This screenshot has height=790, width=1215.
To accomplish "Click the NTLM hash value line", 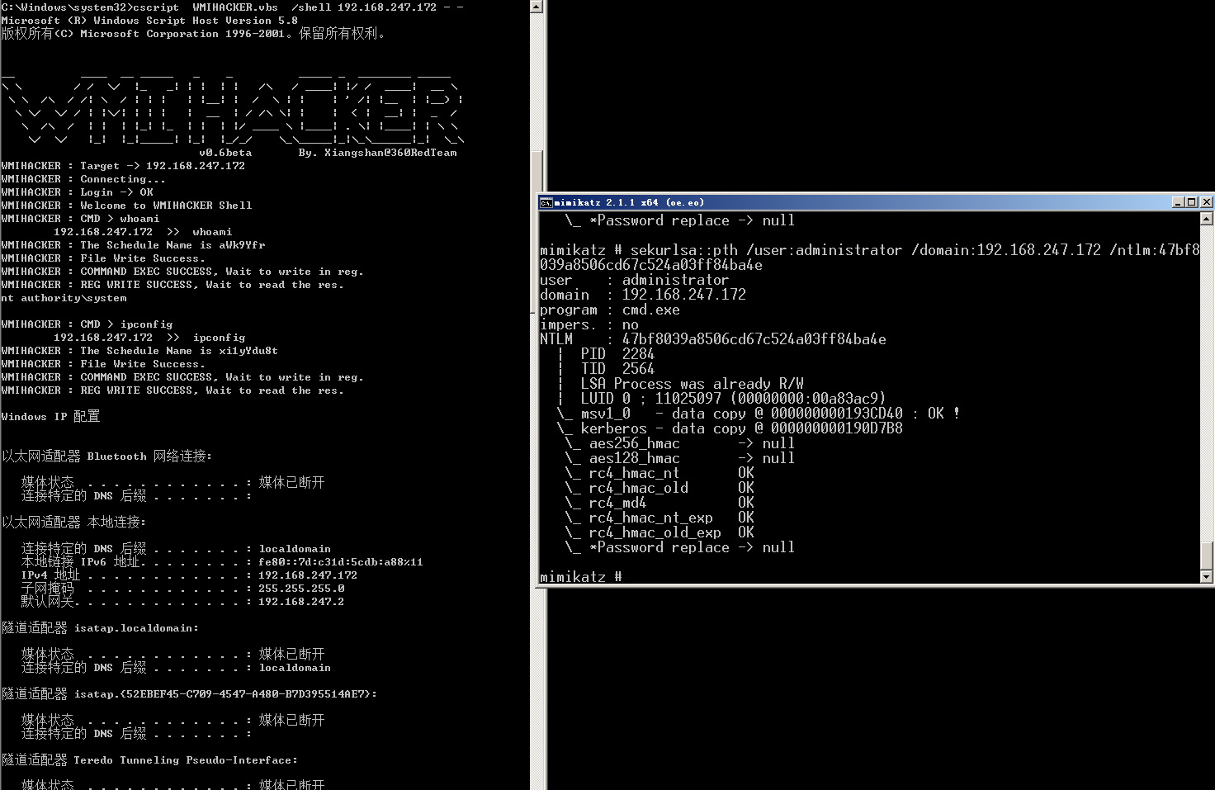I will point(713,339).
